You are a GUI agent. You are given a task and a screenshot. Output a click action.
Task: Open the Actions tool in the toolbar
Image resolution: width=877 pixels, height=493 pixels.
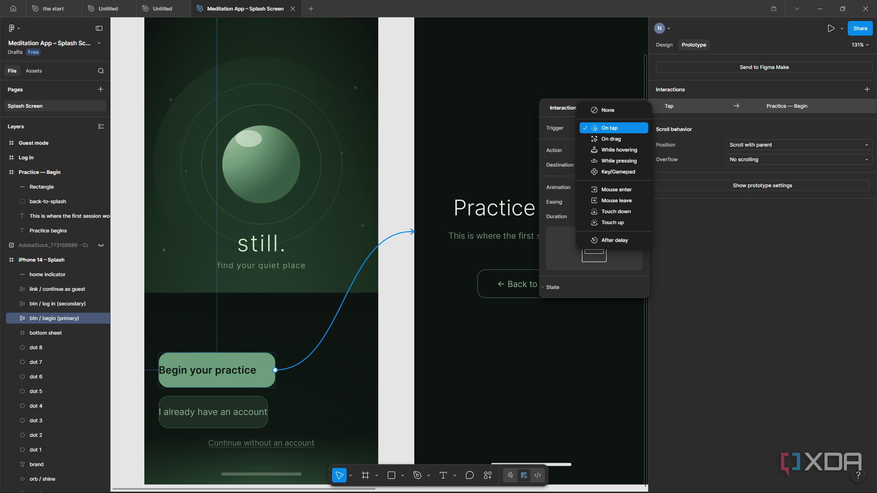click(488, 475)
